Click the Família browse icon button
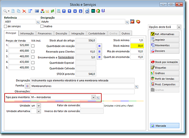The width and height of the screenshot is (189, 138). coord(27,86)
